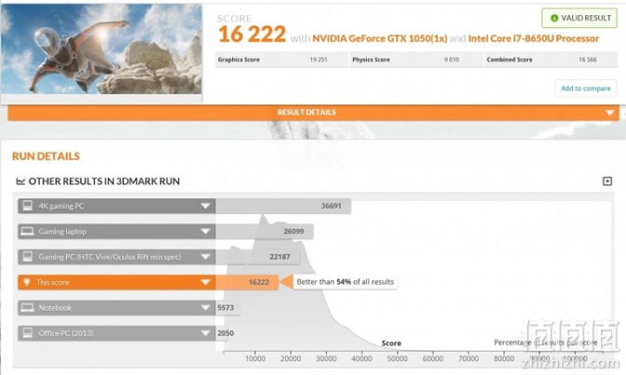Click the Gaming laptop icon
626x375 pixels.
pyautogui.click(x=27, y=232)
